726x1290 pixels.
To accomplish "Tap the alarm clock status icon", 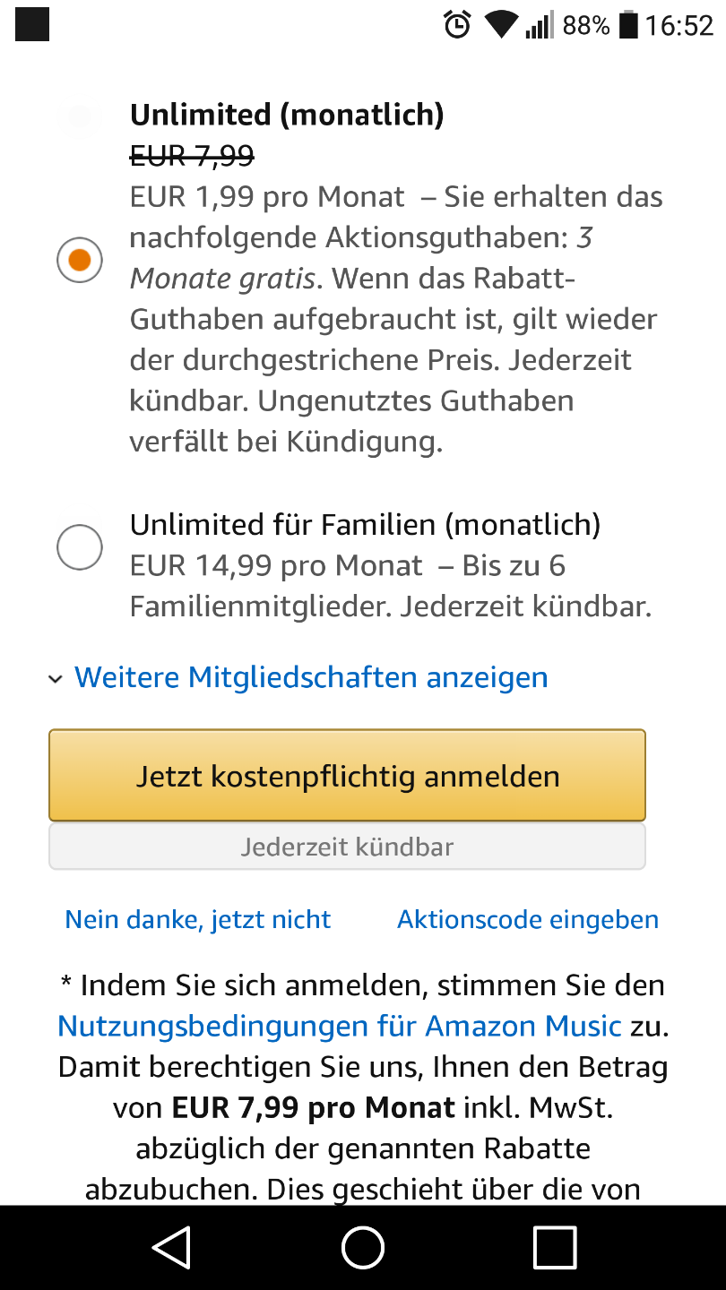I will [457, 25].
